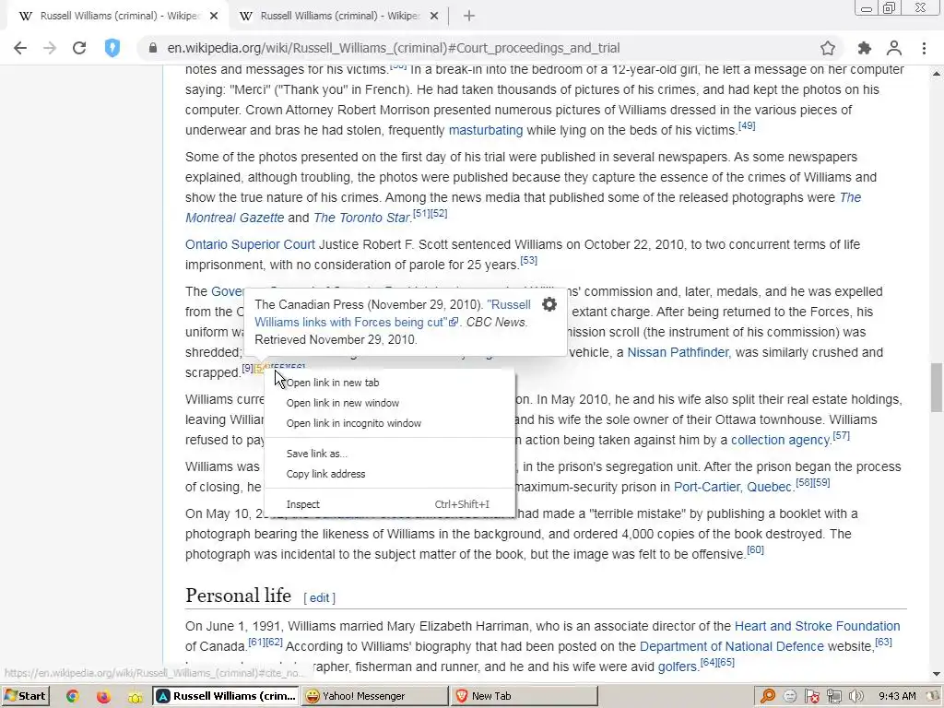Image resolution: width=944 pixels, height=708 pixels.
Task: Open a new browser tab
Action: pyautogui.click(x=469, y=17)
